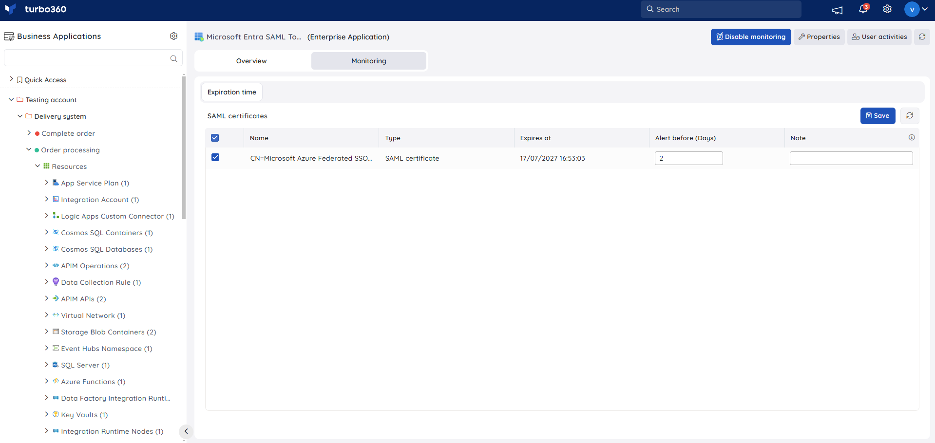935x443 pixels.
Task: Click the Integration Account icon
Action: [x=56, y=199]
